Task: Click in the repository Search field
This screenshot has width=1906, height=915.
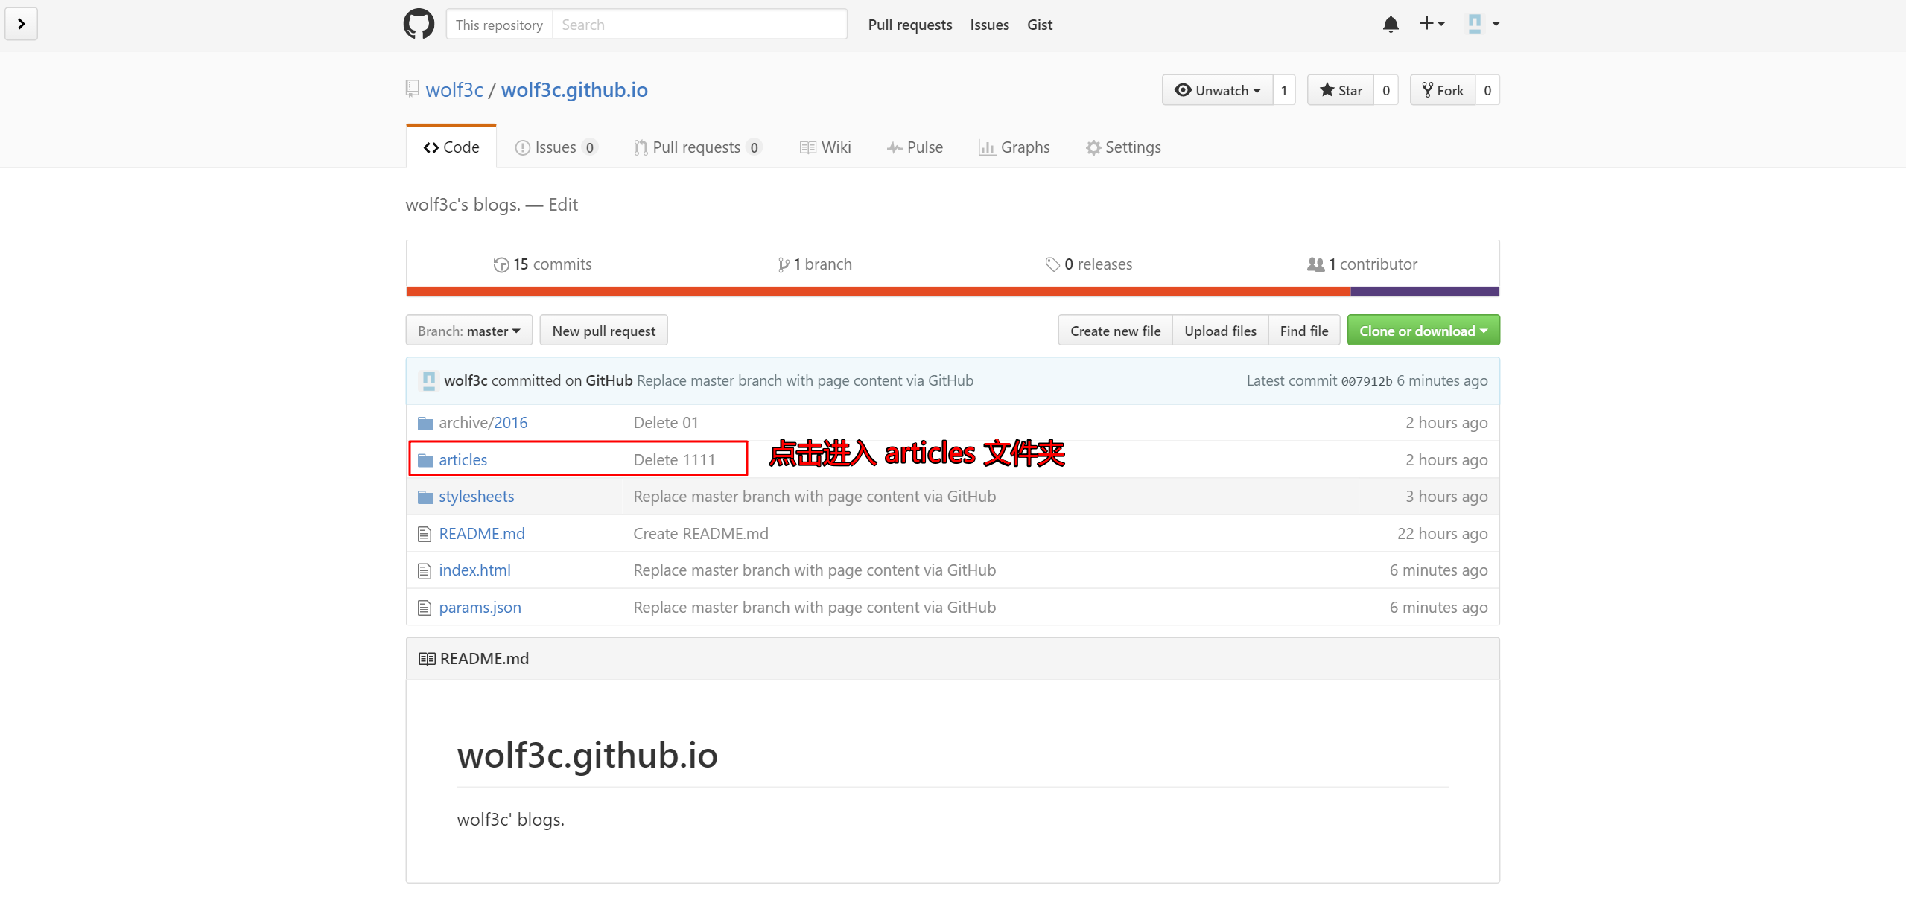Action: point(699,25)
